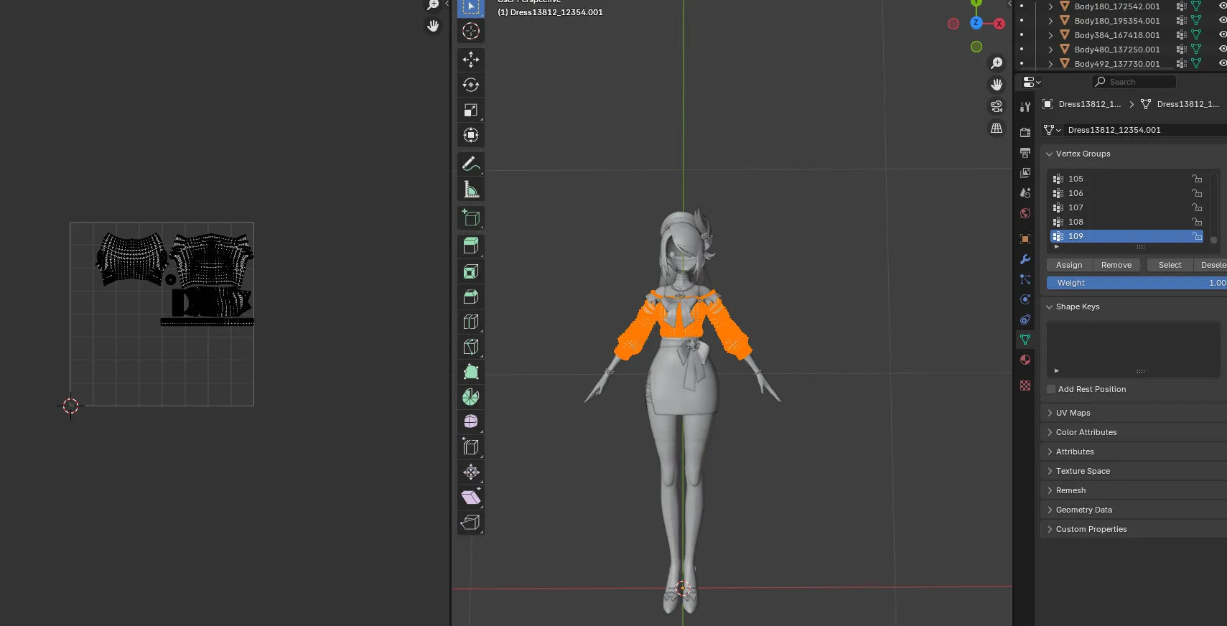Screen dimensions: 1227x626
Task: Select the Extrude Region tool
Action: point(471,246)
